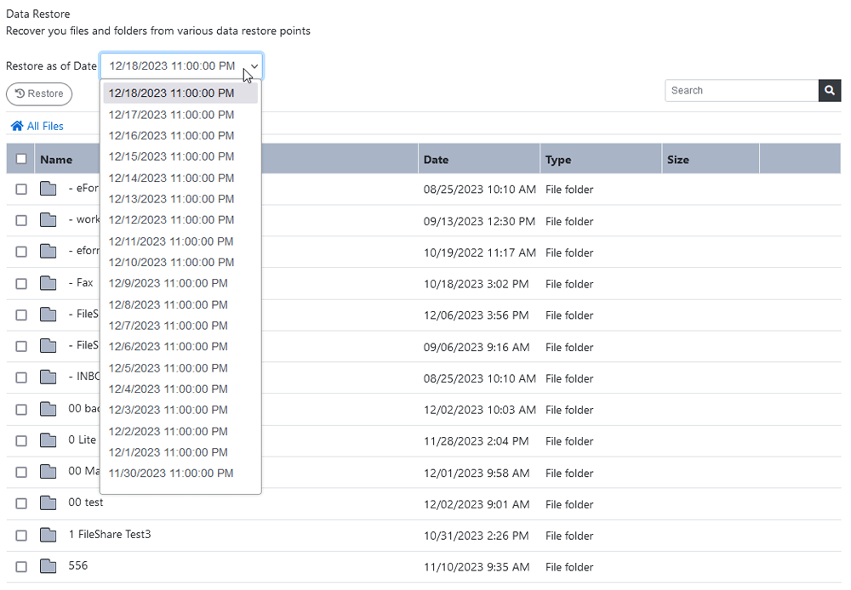Click folder icon for 1 FileShare Test3
Viewport: 851px width, 590px height.
pyautogui.click(x=49, y=535)
